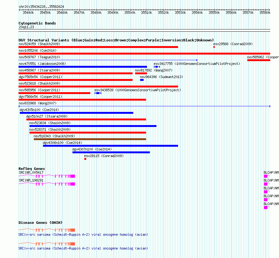The image size is (279, 258).
Task: Click the magenta SRC NM_005417 gene model
Action: pos(47,176)
